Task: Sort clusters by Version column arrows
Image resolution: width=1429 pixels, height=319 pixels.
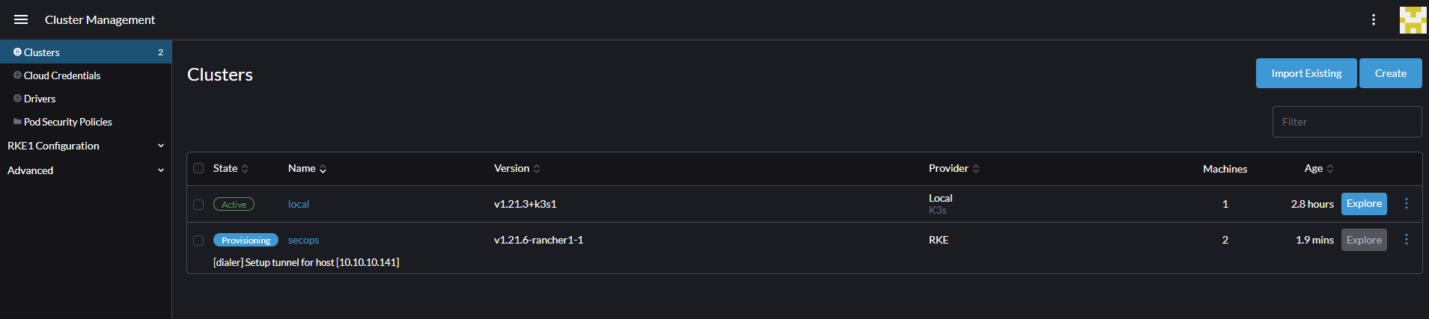Action: 537,169
